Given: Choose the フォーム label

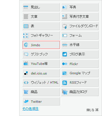Looking at the screenshot, I should point(75,35).
